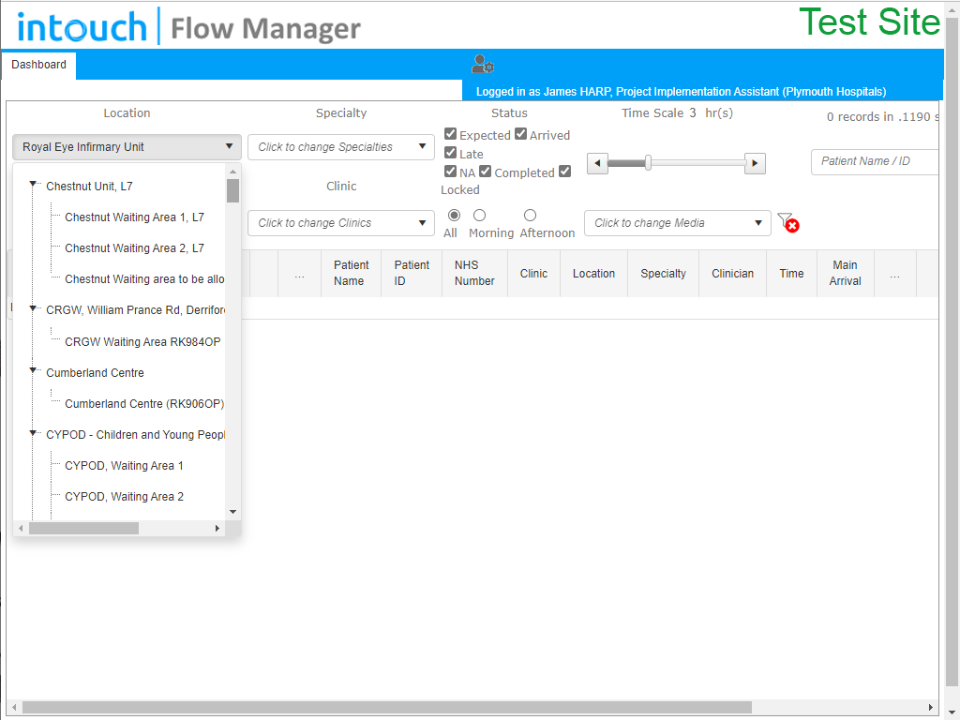This screenshot has width=960, height=720.
Task: Click the intouch Flow Manager logo
Action: (189, 27)
